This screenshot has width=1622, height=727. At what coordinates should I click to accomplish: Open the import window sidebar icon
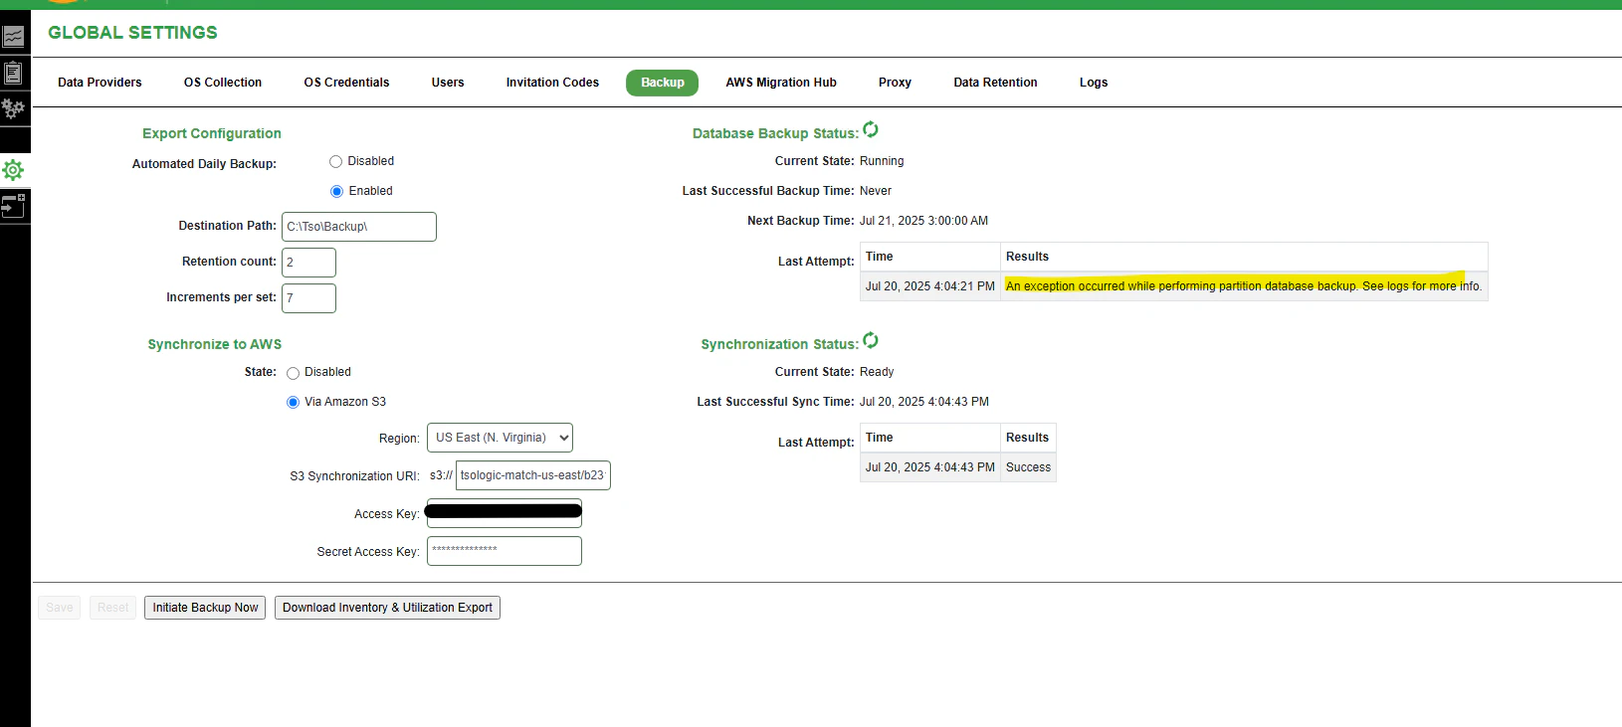pyautogui.click(x=13, y=206)
